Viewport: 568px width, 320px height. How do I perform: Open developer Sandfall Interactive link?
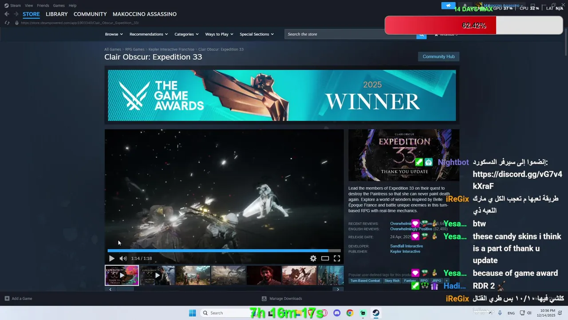pyautogui.click(x=406, y=246)
